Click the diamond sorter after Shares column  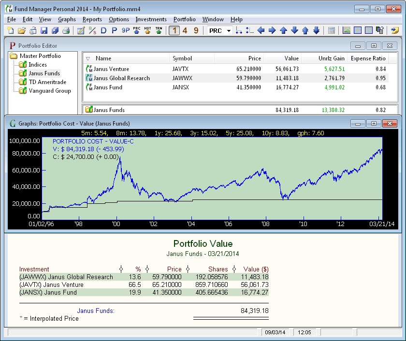tap(234, 269)
